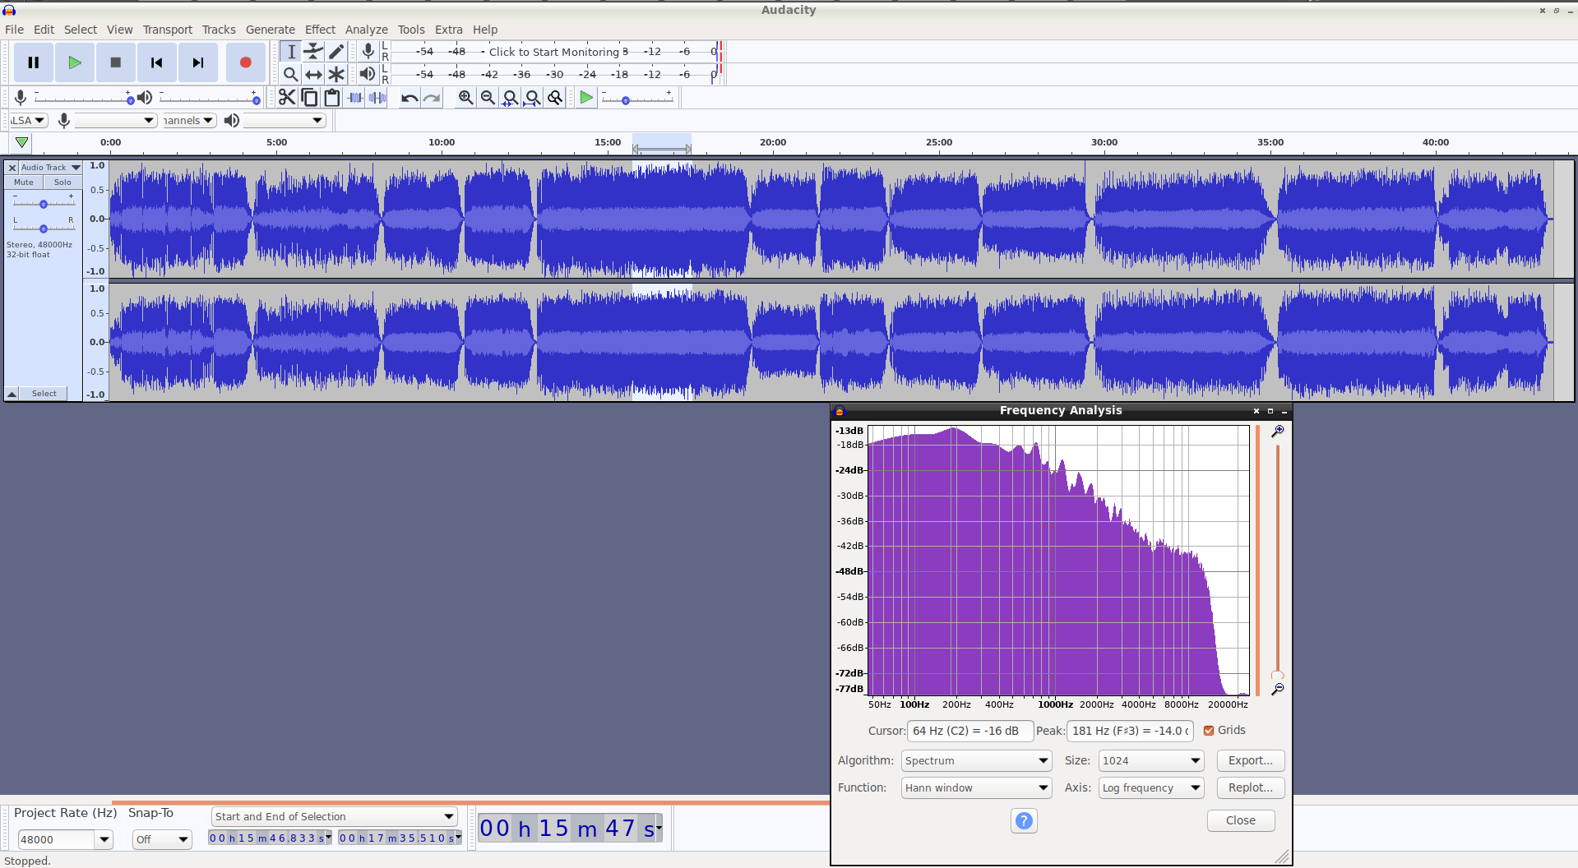Click Trim audio outside selection icon
The image size is (1578, 868).
355,97
